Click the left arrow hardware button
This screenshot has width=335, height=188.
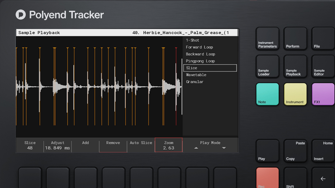[x=323, y=178]
